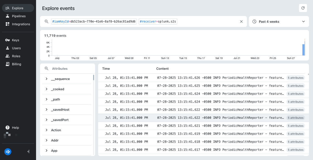Expand the App attribute

click(x=47, y=150)
